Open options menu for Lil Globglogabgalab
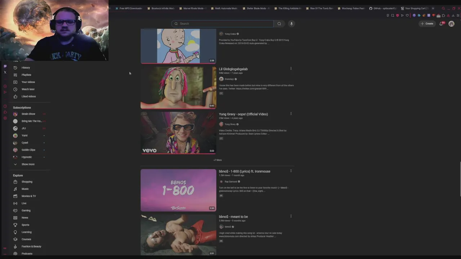The height and width of the screenshot is (259, 461). coord(291,68)
